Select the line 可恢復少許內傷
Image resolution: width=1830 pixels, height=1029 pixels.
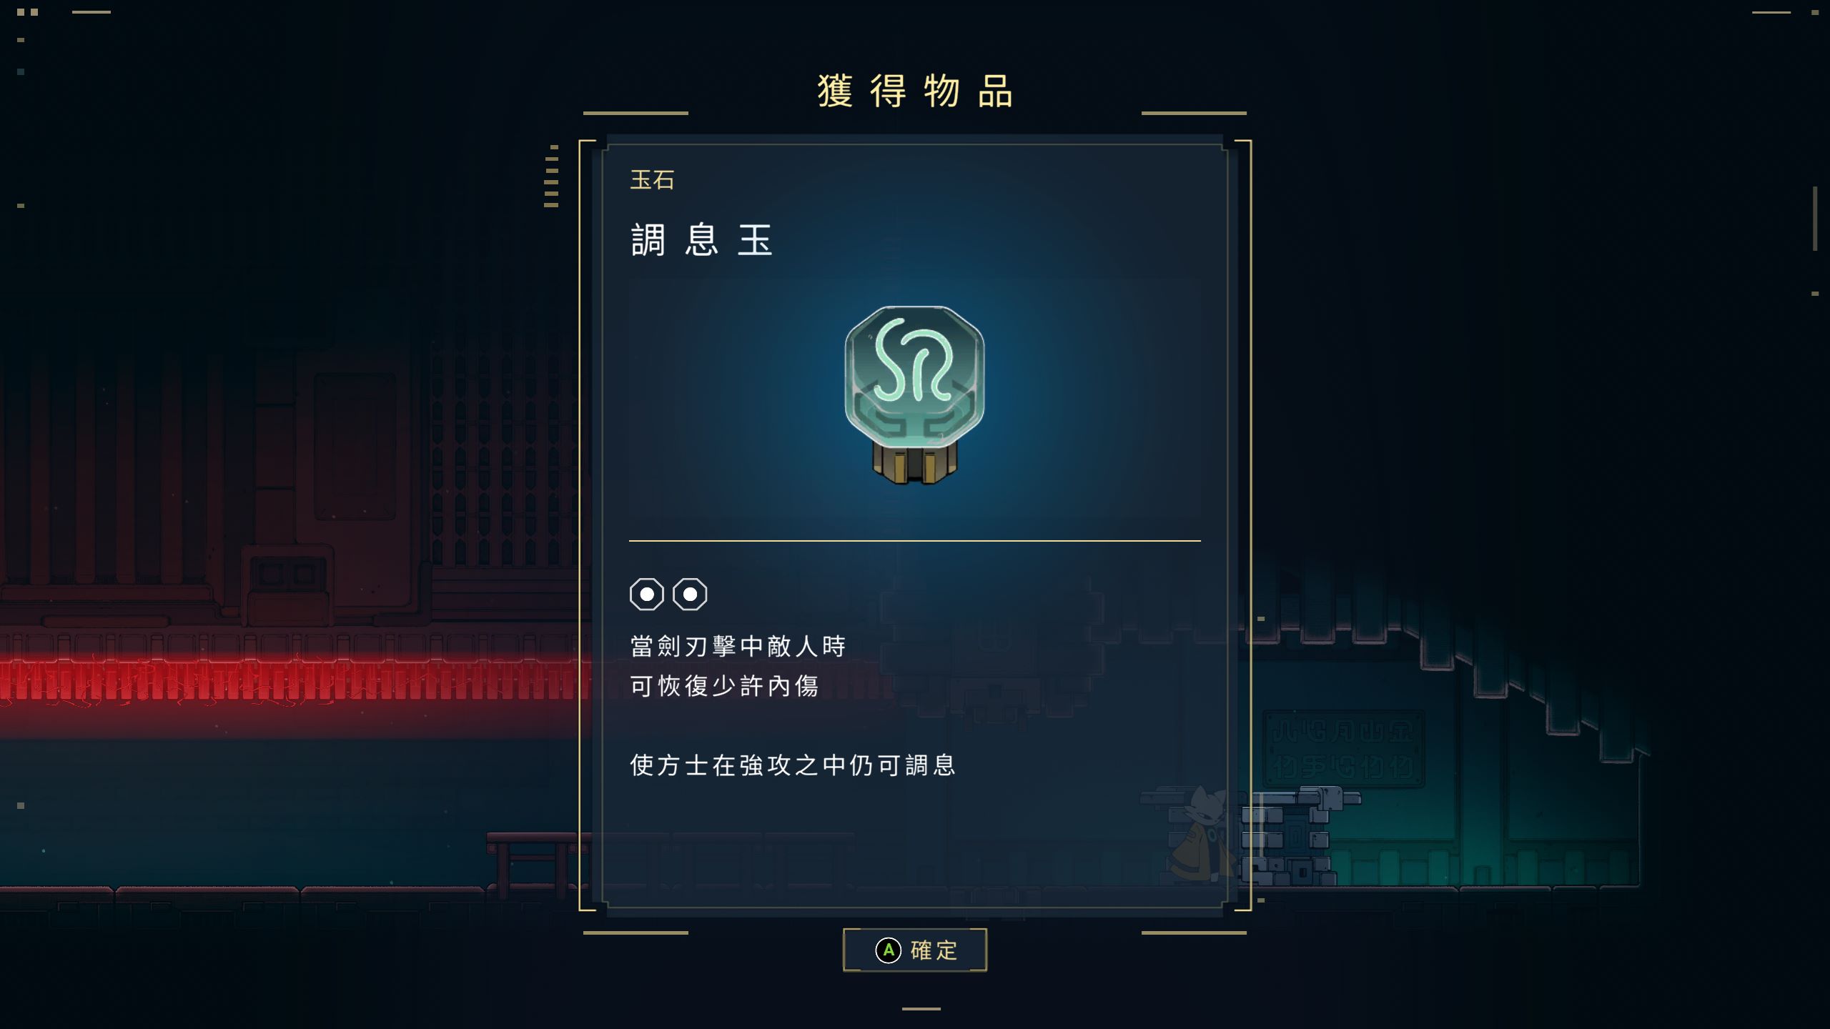point(724,686)
